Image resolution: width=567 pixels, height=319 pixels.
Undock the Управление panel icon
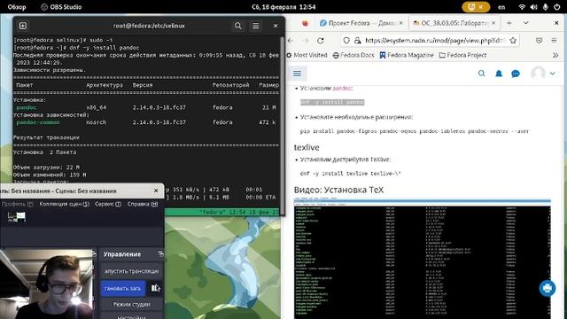click(160, 254)
